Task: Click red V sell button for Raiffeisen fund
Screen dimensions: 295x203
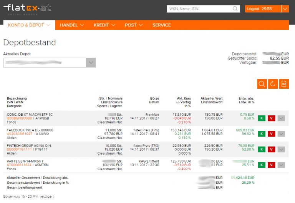Action: point(271,165)
